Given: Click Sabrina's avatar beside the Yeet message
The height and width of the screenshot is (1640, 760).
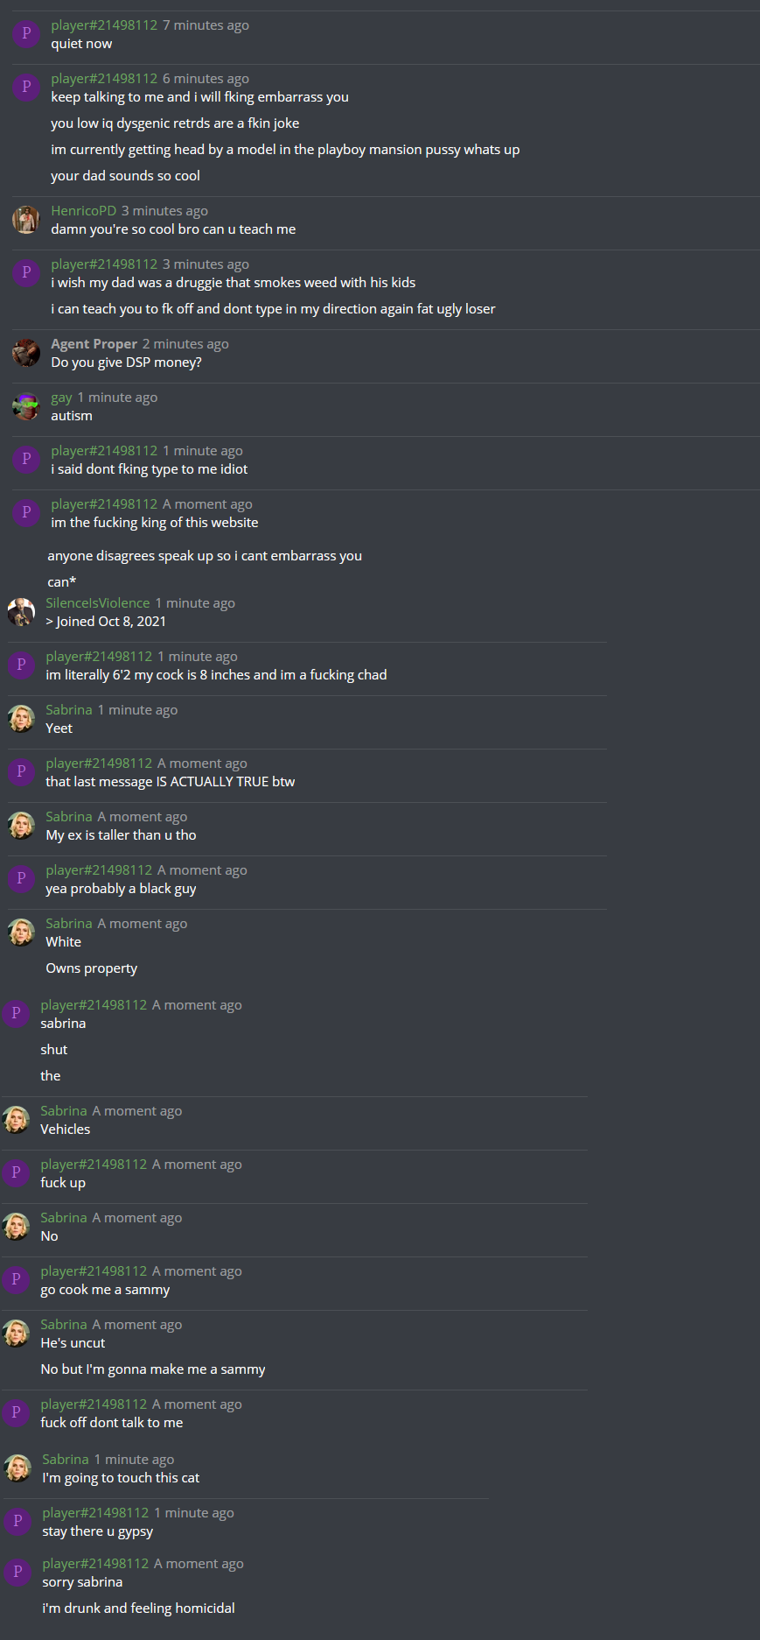Looking at the screenshot, I should click(x=21, y=719).
